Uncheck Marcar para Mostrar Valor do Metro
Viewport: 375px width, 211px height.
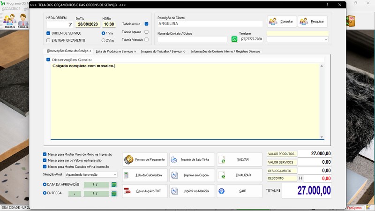click(x=45, y=154)
